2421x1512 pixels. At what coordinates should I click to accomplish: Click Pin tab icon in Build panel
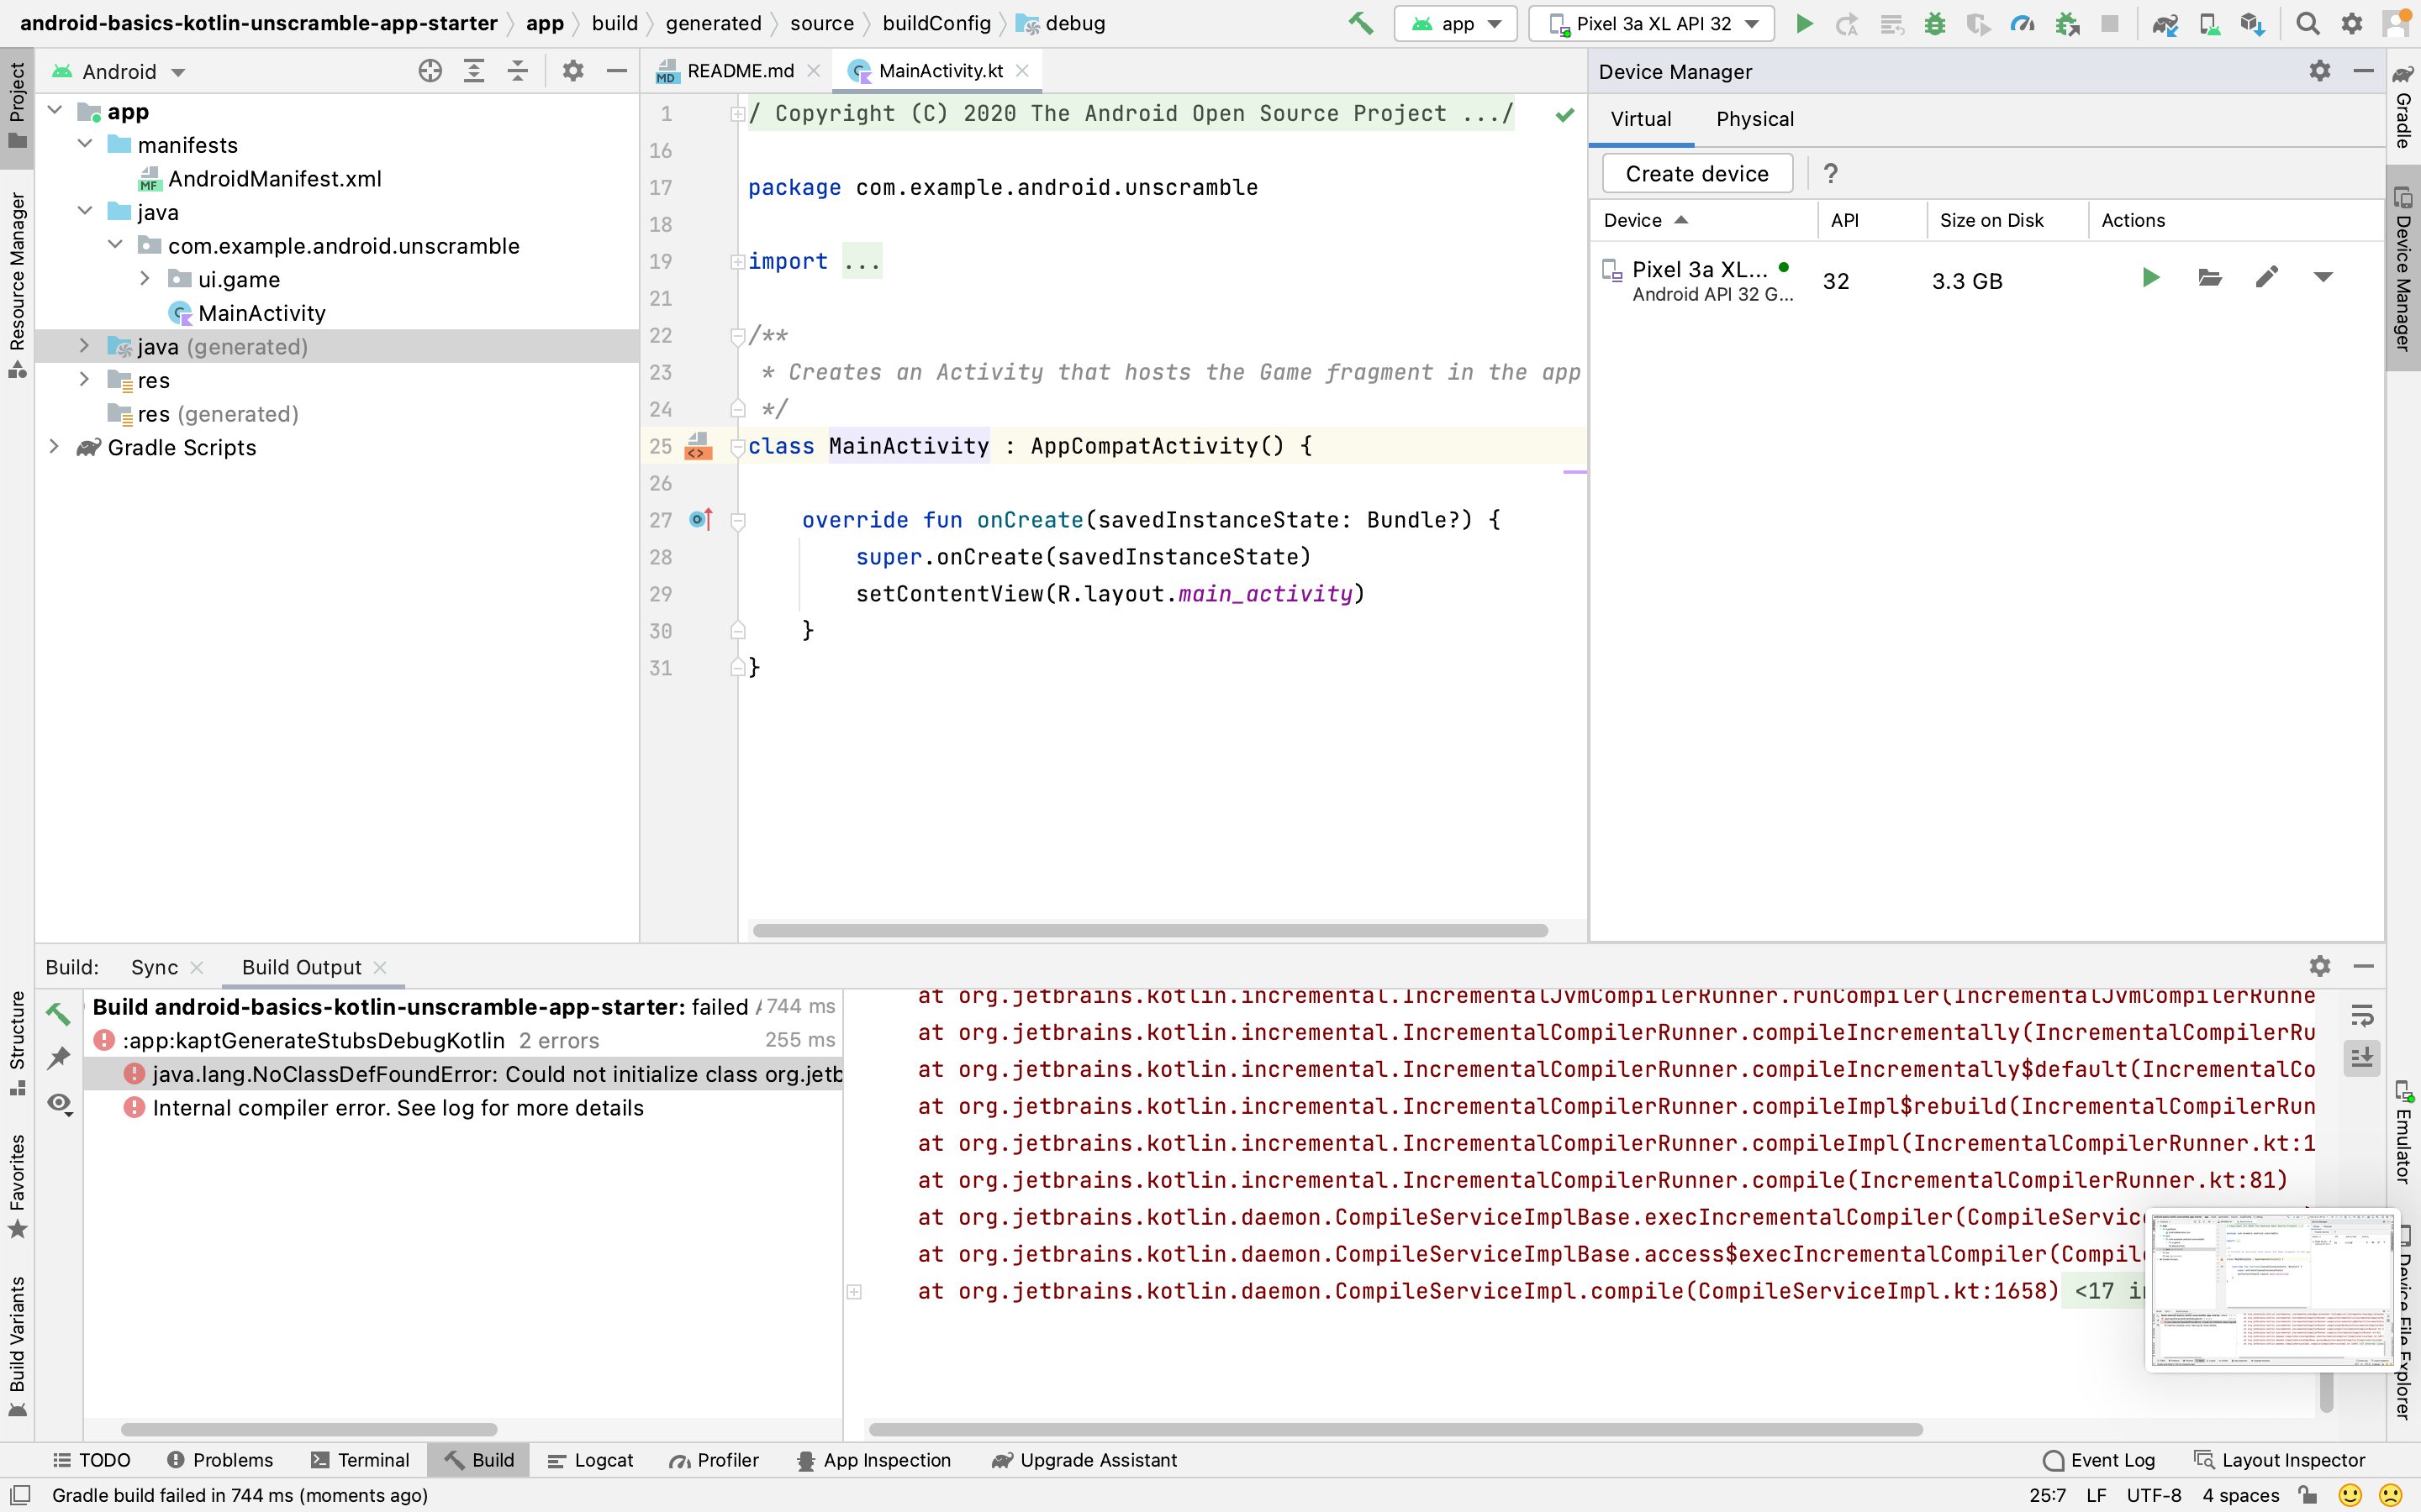(59, 1058)
